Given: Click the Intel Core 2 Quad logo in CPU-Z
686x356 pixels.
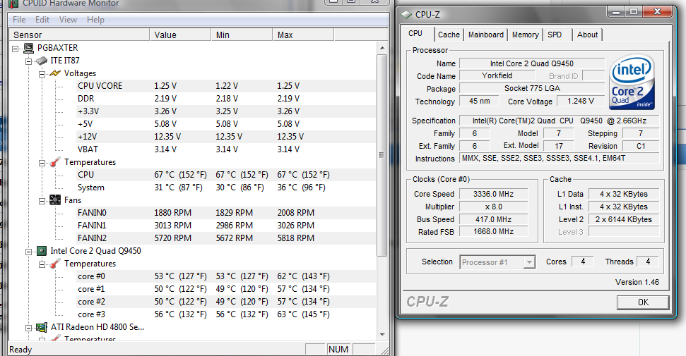Looking at the screenshot, I should coord(632,82).
